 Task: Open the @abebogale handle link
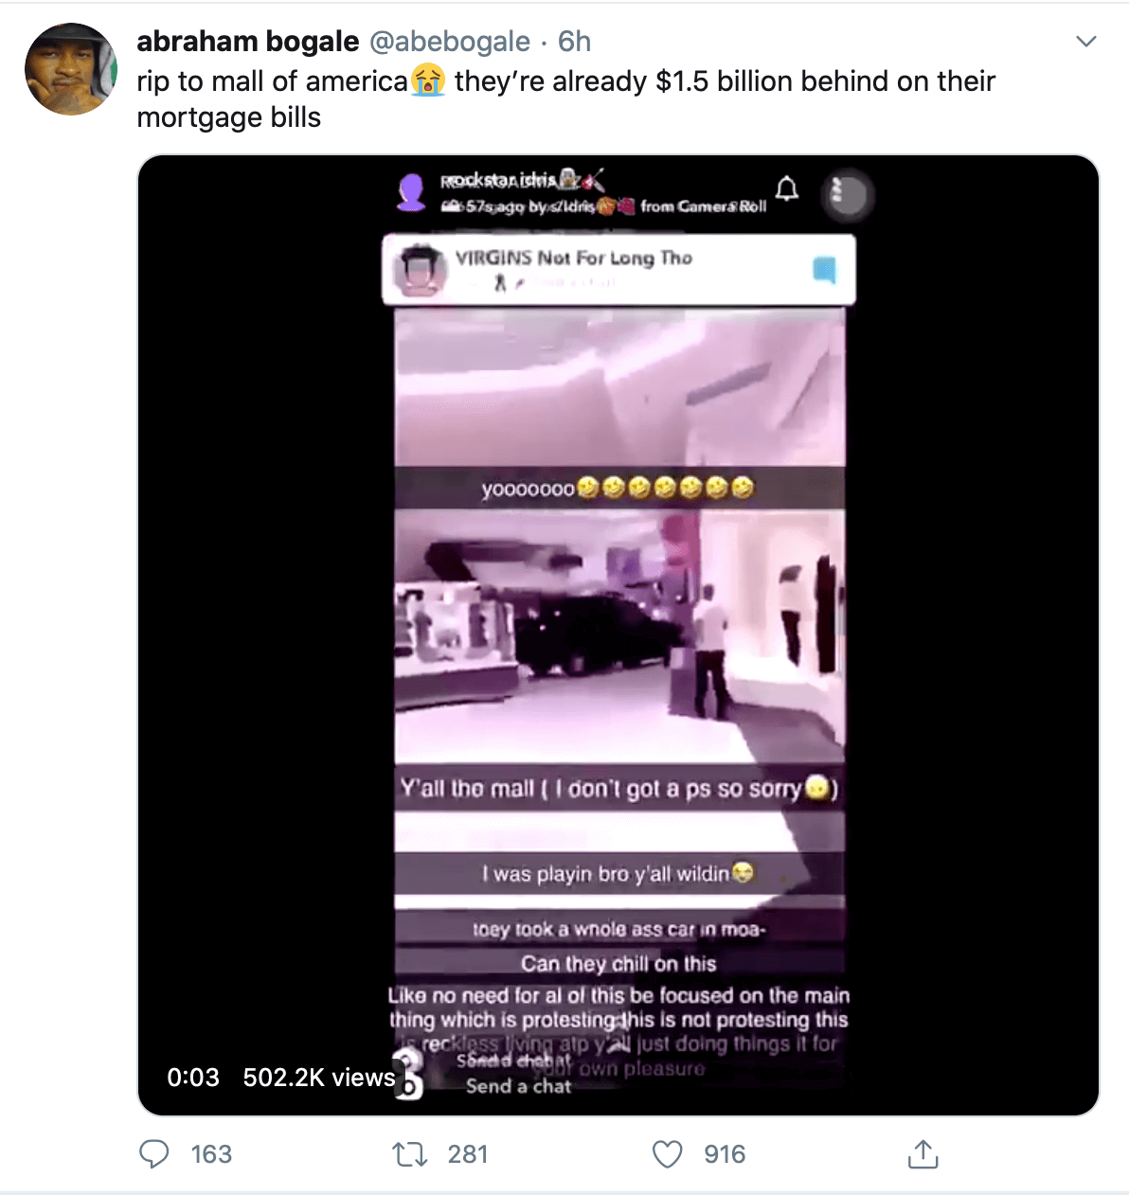click(449, 42)
